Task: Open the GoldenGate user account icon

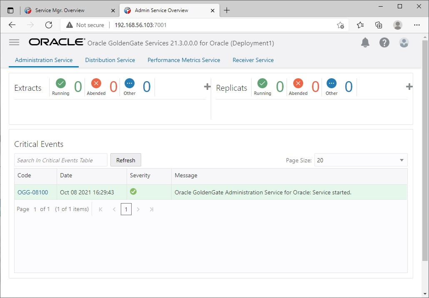Action: pyautogui.click(x=404, y=42)
